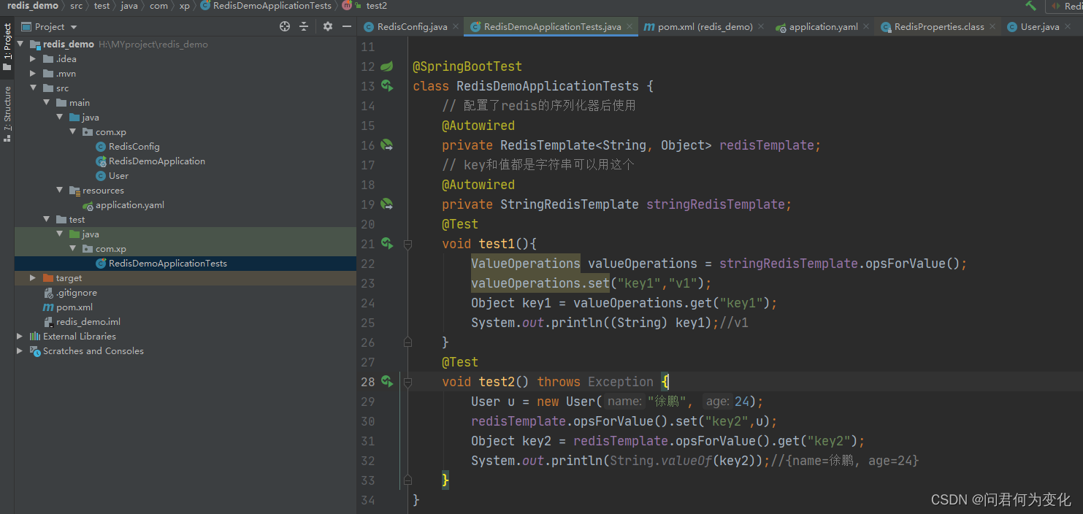Click the redis_demo breadcrumb
Viewport: 1083px width, 514px height.
click(32, 6)
